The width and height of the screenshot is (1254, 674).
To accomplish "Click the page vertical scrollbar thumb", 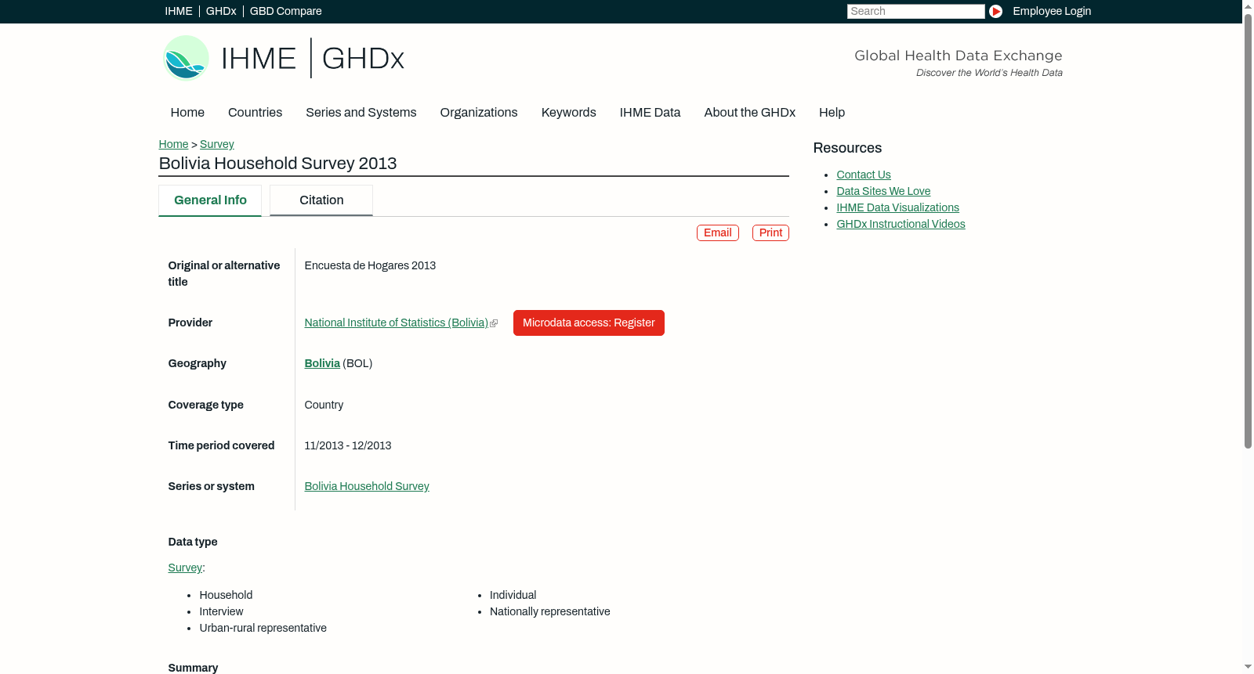I will 1248,231.
